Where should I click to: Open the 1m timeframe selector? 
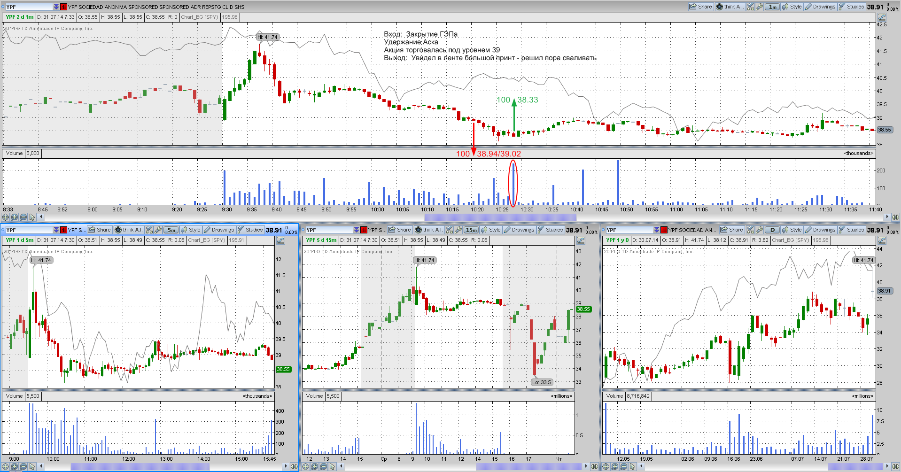tap(772, 7)
